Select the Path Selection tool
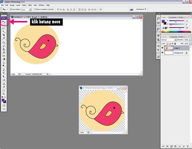The image size is (192, 149). tap(4, 77)
